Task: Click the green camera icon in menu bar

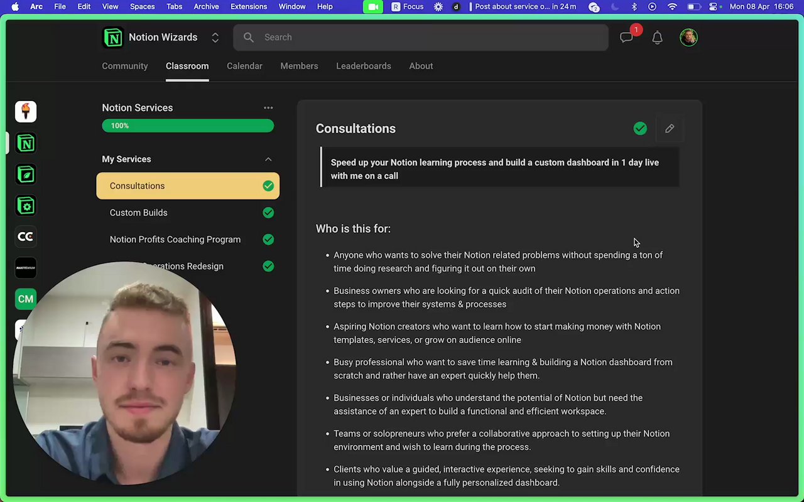Action: pyautogui.click(x=372, y=6)
